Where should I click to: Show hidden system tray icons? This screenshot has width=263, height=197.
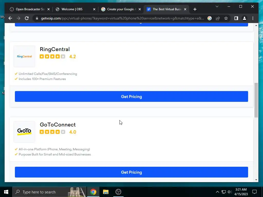tap(217, 192)
